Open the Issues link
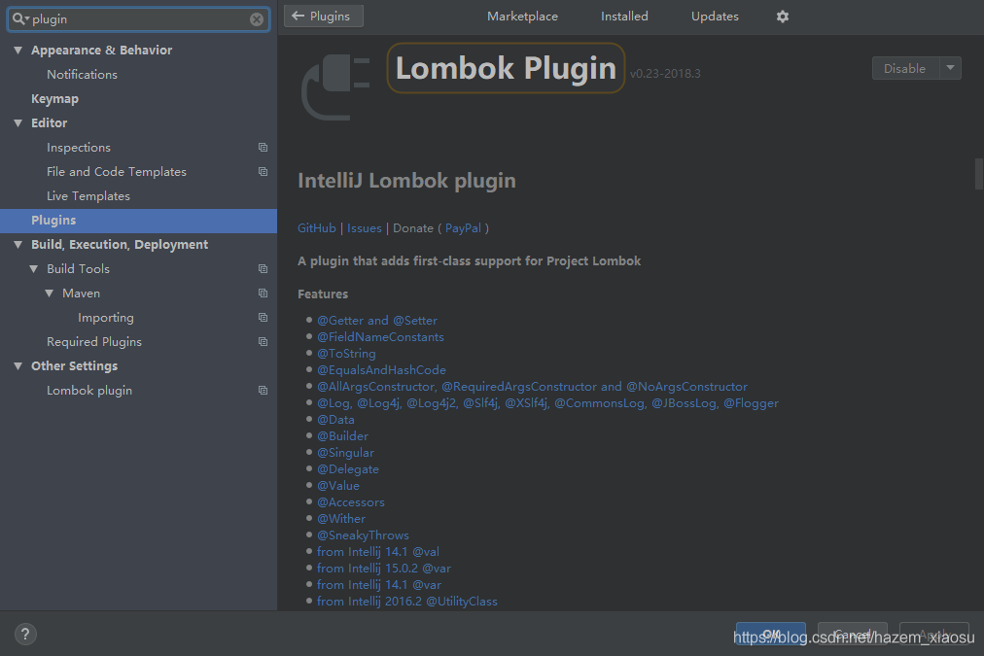Image resolution: width=984 pixels, height=656 pixels. [364, 228]
